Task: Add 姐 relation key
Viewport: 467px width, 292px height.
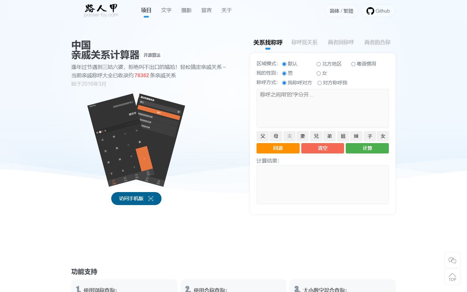Action: [343, 136]
